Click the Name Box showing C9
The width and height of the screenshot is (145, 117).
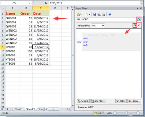[14, 3]
